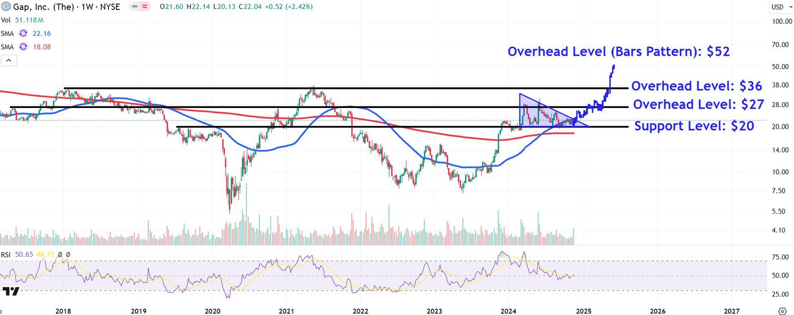Click the volume value 51.118M
Screen dimensions: 794x315
[x=29, y=20]
